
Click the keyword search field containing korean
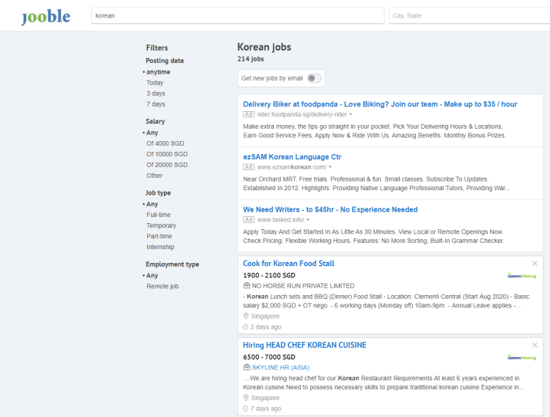tap(237, 16)
